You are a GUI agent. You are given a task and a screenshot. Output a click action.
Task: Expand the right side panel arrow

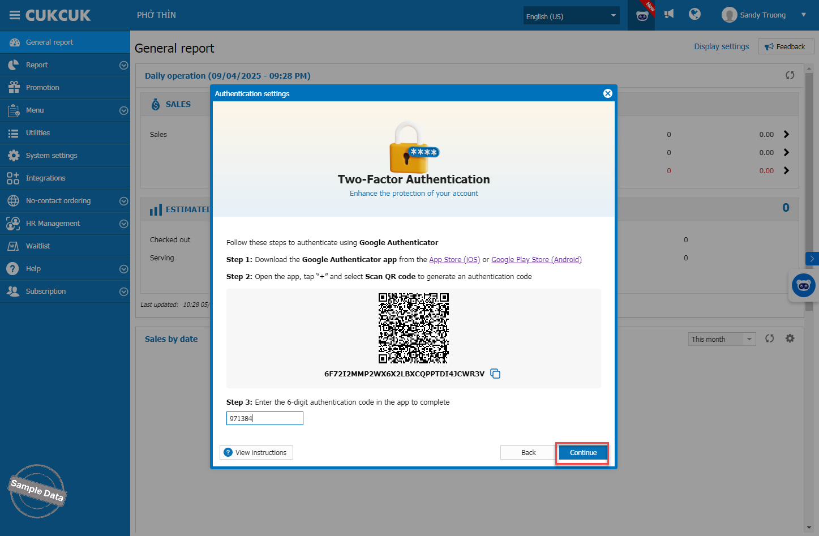pyautogui.click(x=812, y=259)
